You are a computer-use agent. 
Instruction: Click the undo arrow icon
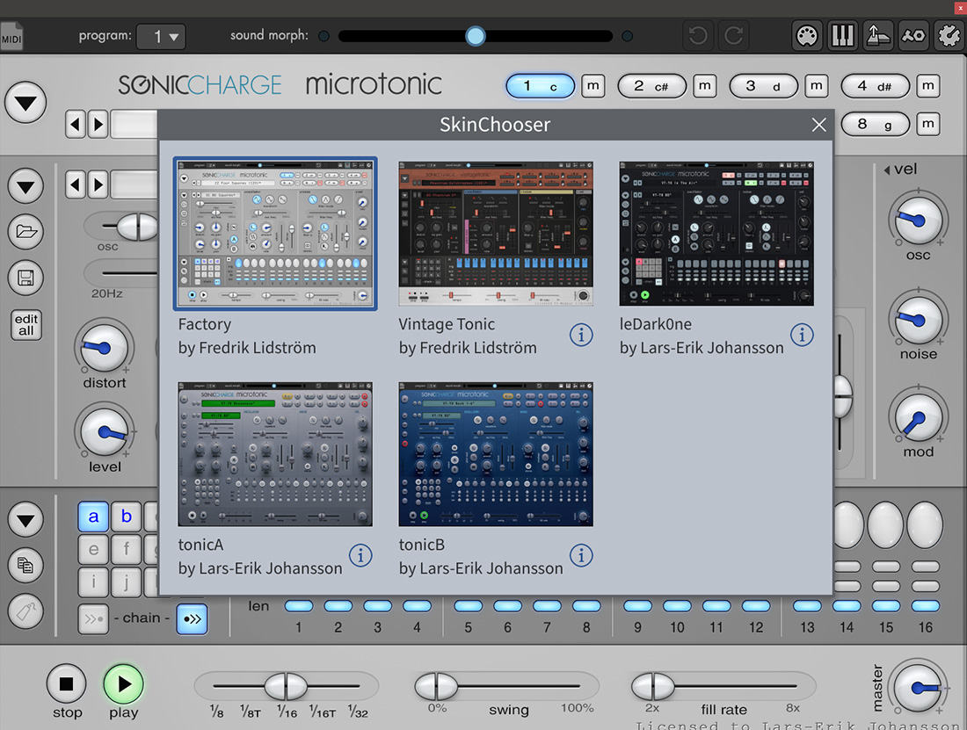[698, 36]
